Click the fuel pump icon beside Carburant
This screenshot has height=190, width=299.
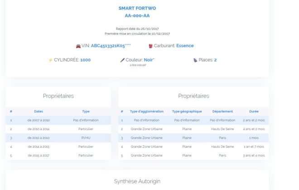pyautogui.click(x=151, y=46)
